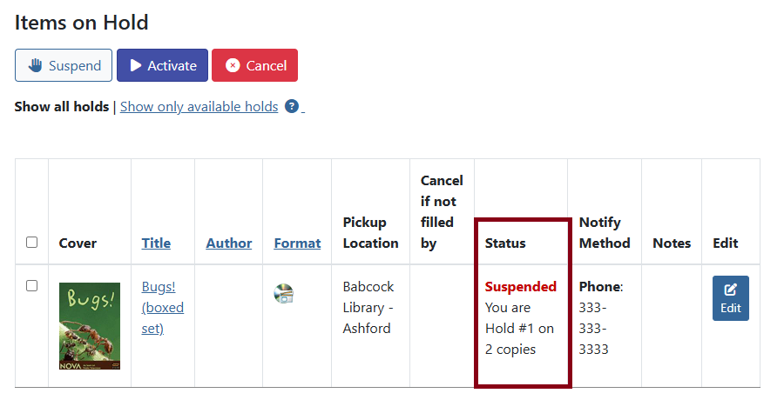Check the box for Bugs! hold row
The image size is (784, 400).
[x=32, y=285]
